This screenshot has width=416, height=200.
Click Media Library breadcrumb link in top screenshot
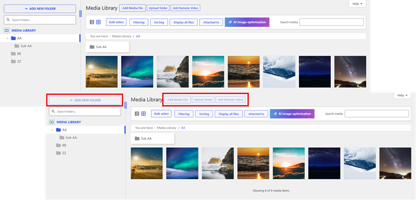tap(122, 36)
